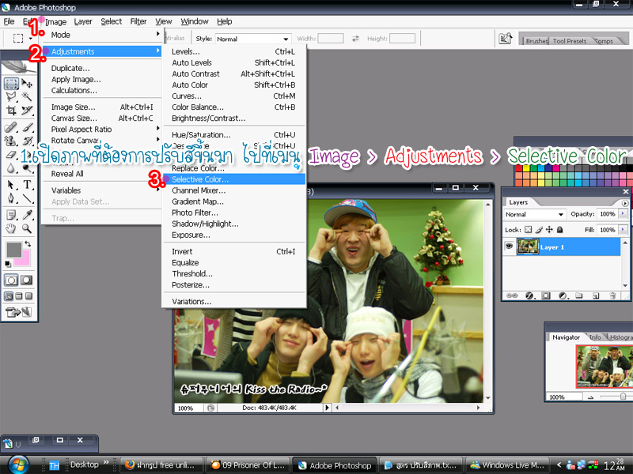633x474 pixels.
Task: Select the Hand tool
Action: (11, 228)
